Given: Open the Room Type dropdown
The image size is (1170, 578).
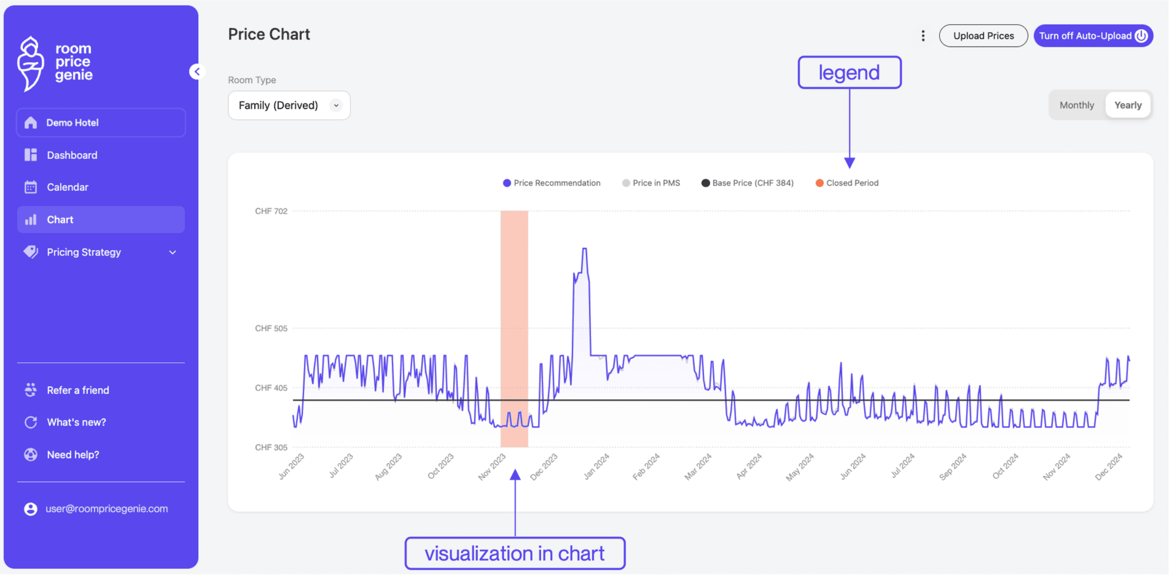Looking at the screenshot, I should [289, 105].
